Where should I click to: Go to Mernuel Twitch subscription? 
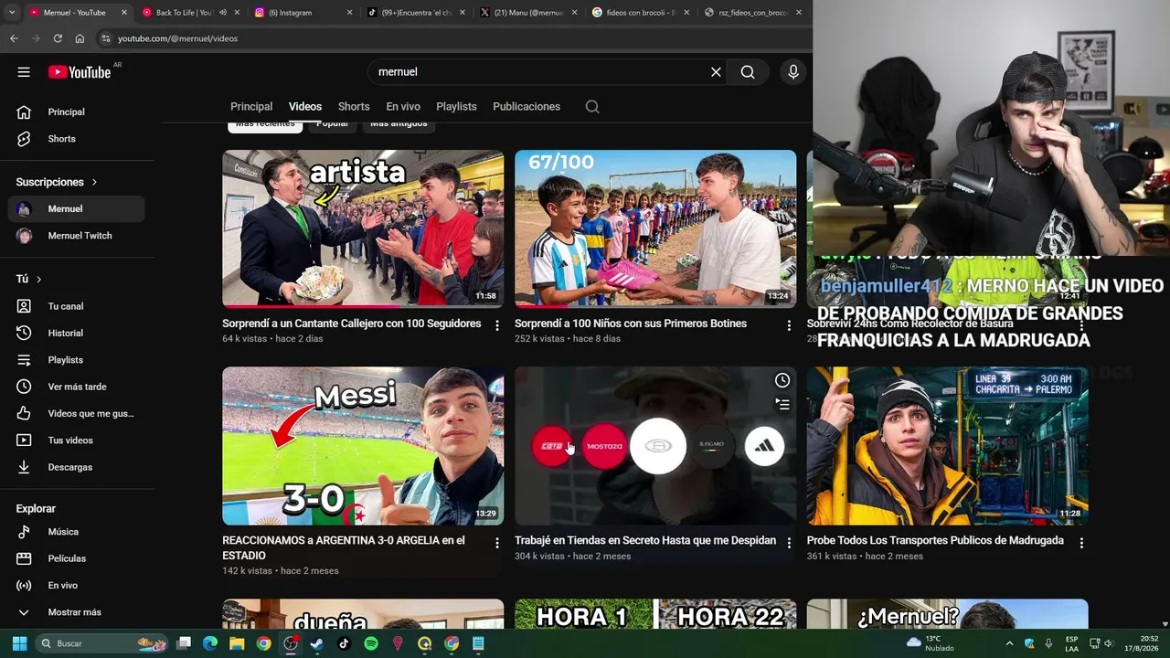coord(78,236)
